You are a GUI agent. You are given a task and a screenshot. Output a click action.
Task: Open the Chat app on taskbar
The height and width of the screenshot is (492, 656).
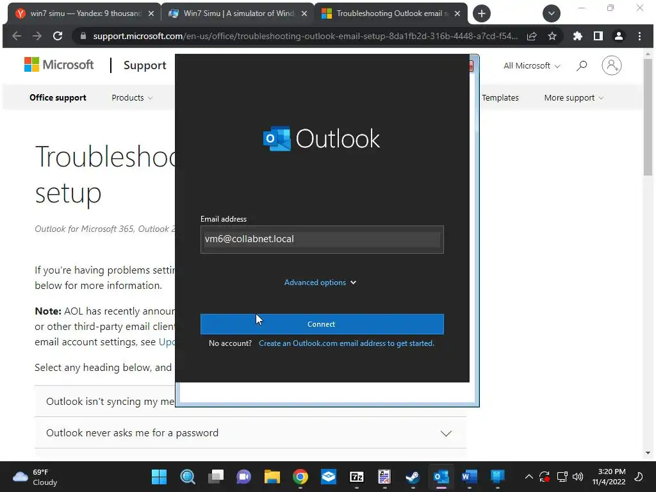point(244,477)
